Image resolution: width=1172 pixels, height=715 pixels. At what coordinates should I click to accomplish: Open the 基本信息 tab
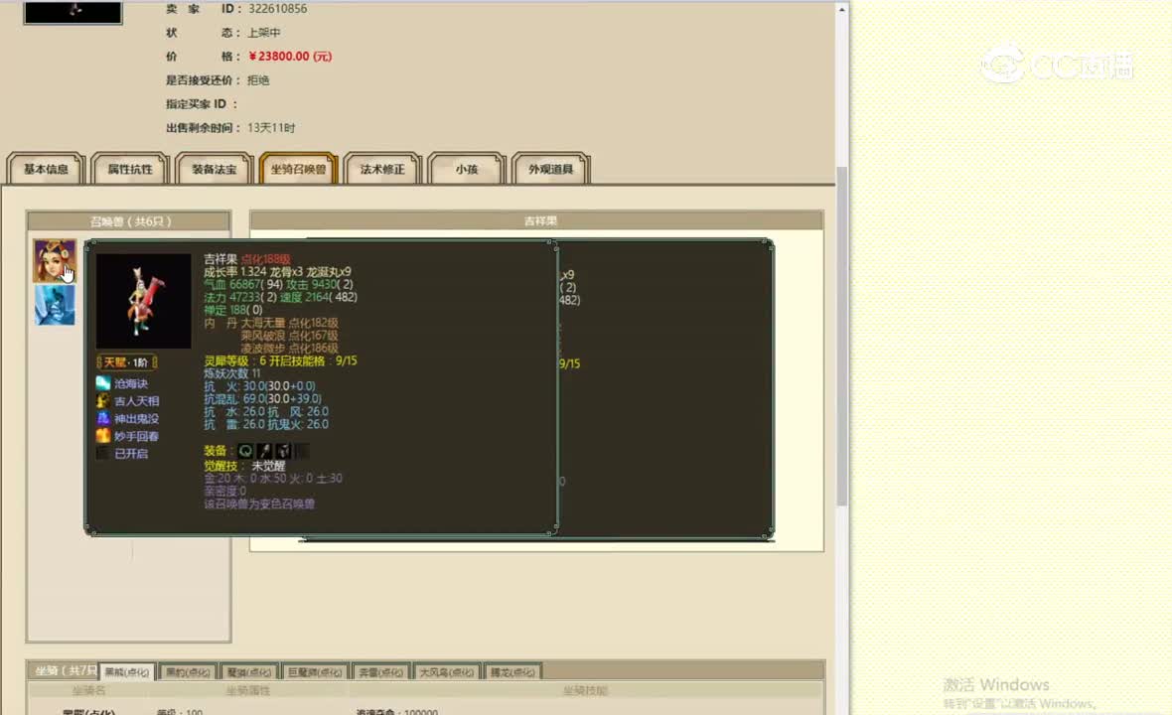point(47,169)
